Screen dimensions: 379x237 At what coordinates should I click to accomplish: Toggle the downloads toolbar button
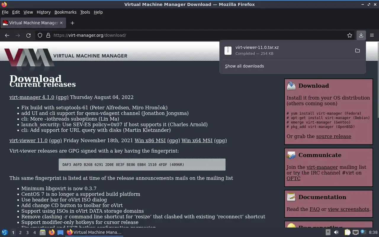pos(361,35)
